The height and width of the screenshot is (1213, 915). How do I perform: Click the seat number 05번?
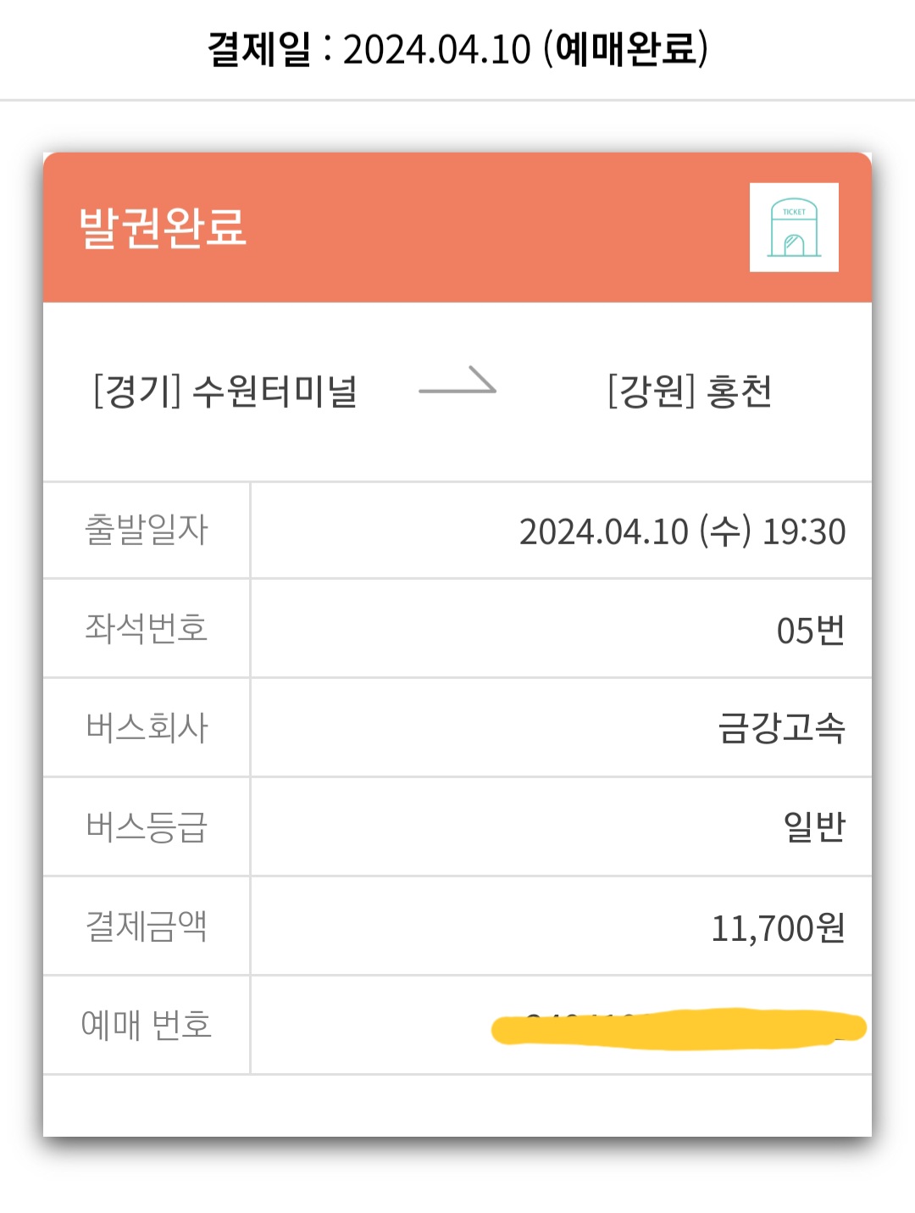tap(810, 631)
